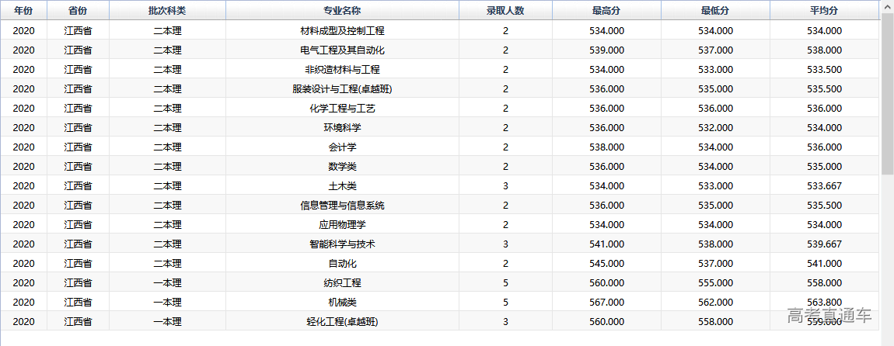Click the 录取人数 column header
The image size is (894, 346).
[x=505, y=10]
